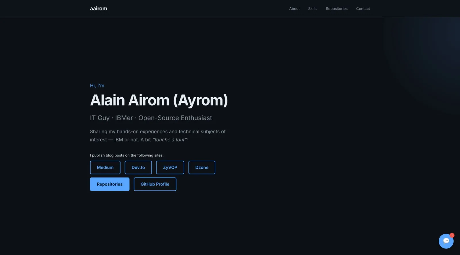
Task: Click the heading "Alain Airom (Ayrom)"
Action: coord(159,100)
